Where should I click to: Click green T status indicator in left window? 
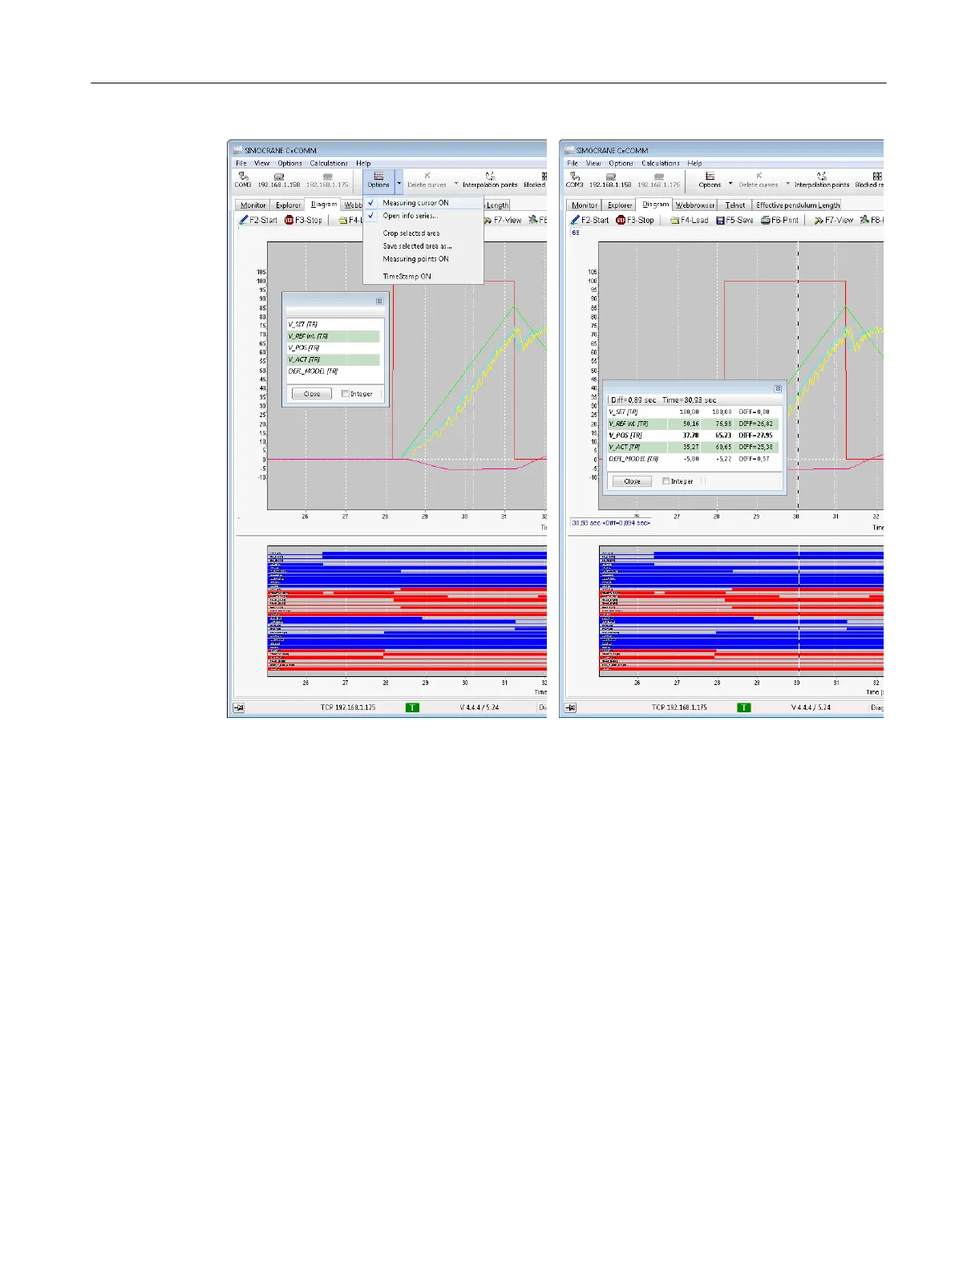click(412, 707)
